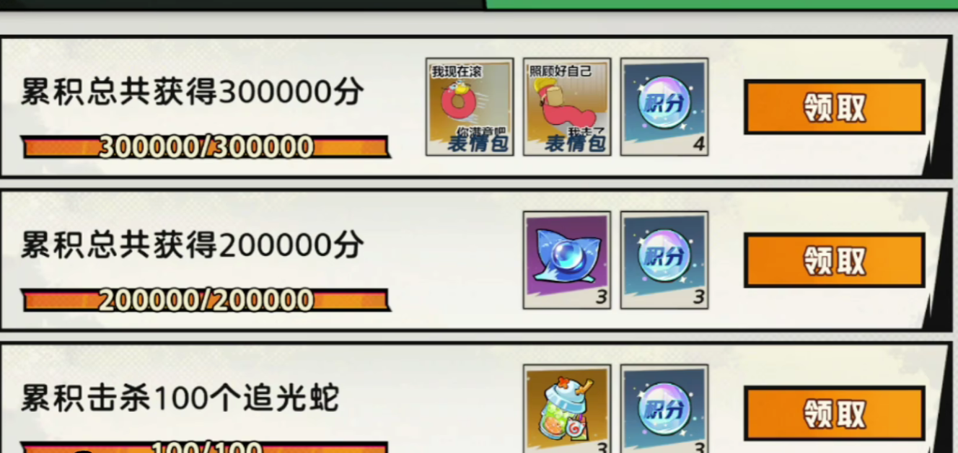This screenshot has width=958, height=453.
Task: Tap the 100/100 kill progress bar
Action: coord(206,448)
